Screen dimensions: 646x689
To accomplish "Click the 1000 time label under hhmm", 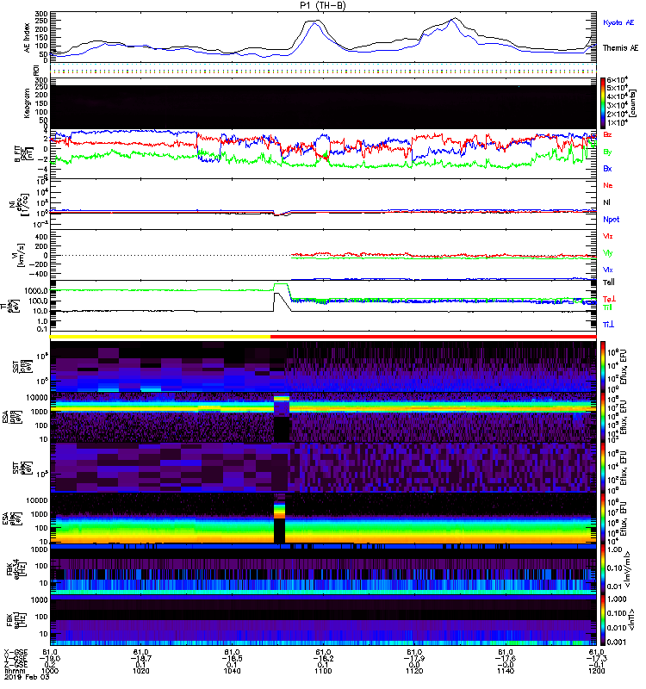I will tap(50, 671).
